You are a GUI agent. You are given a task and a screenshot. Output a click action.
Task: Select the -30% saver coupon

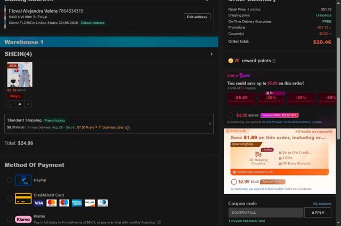pos(271,99)
